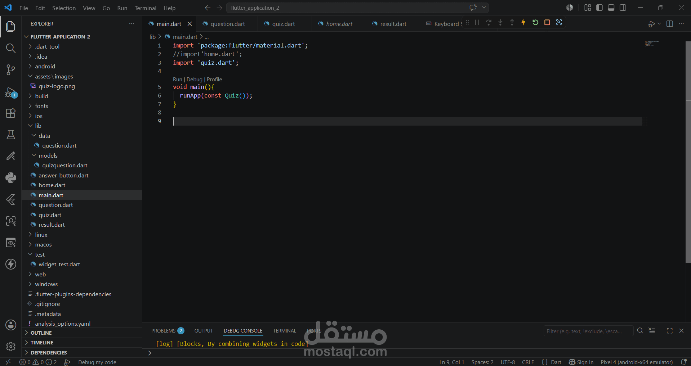Click the debug console filter input

pos(588,331)
